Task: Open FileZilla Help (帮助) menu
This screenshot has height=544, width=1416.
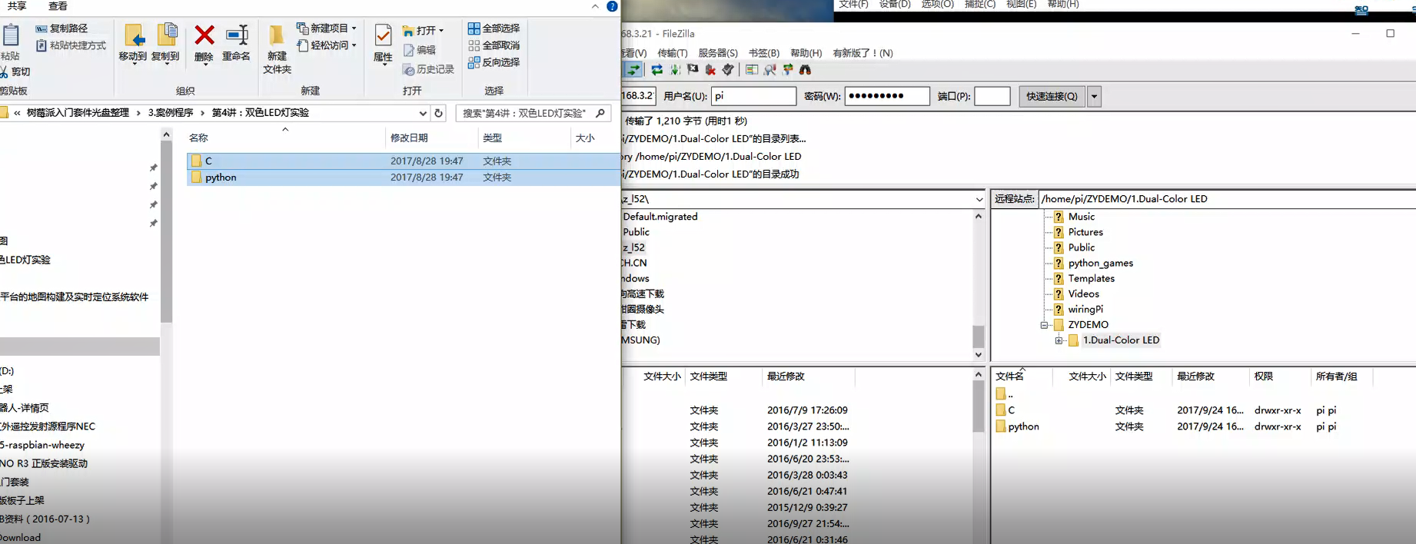Action: [x=806, y=53]
